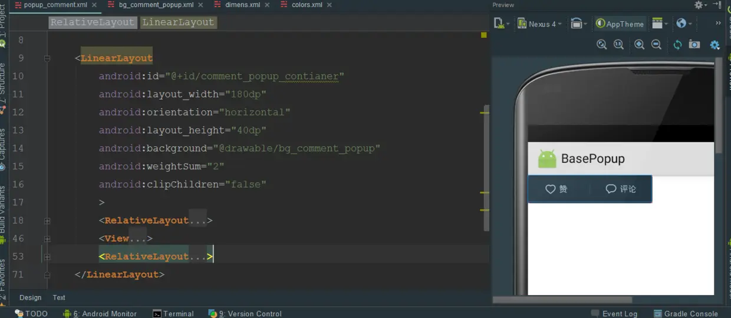Click the inspection status square indicator

click(484, 35)
